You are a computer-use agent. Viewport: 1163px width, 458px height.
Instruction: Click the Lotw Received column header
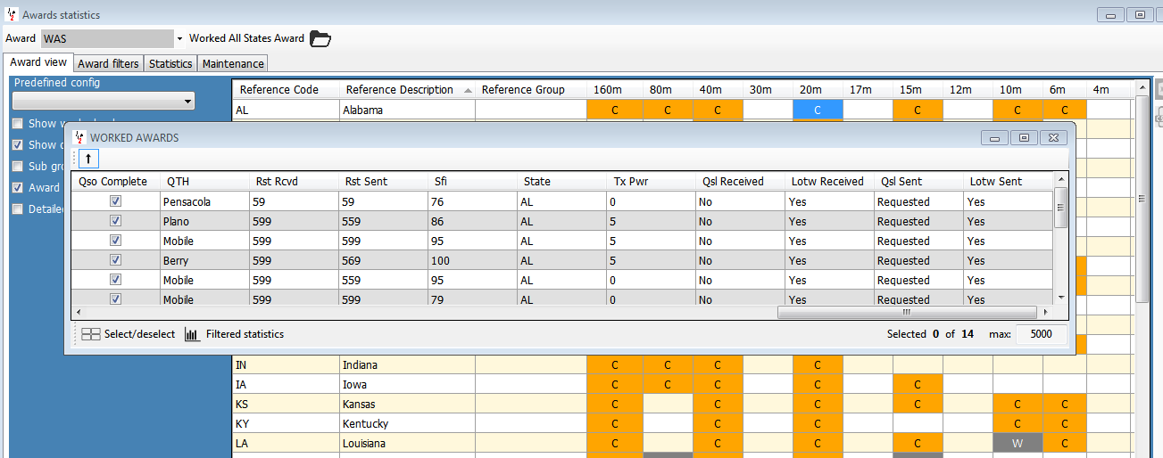pyautogui.click(x=829, y=181)
